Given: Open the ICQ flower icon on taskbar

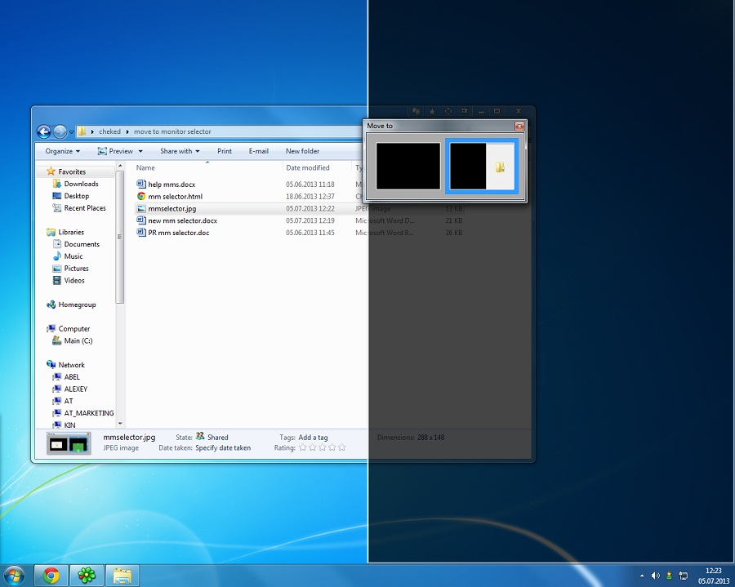Looking at the screenshot, I should tap(86, 576).
